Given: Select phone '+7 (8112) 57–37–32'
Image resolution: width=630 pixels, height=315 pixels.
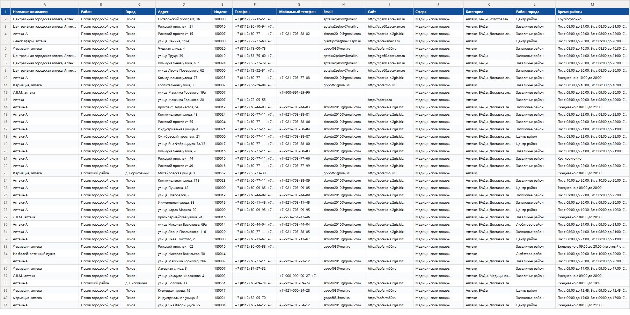Looking at the screenshot, I should pyautogui.click(x=255, y=268).
